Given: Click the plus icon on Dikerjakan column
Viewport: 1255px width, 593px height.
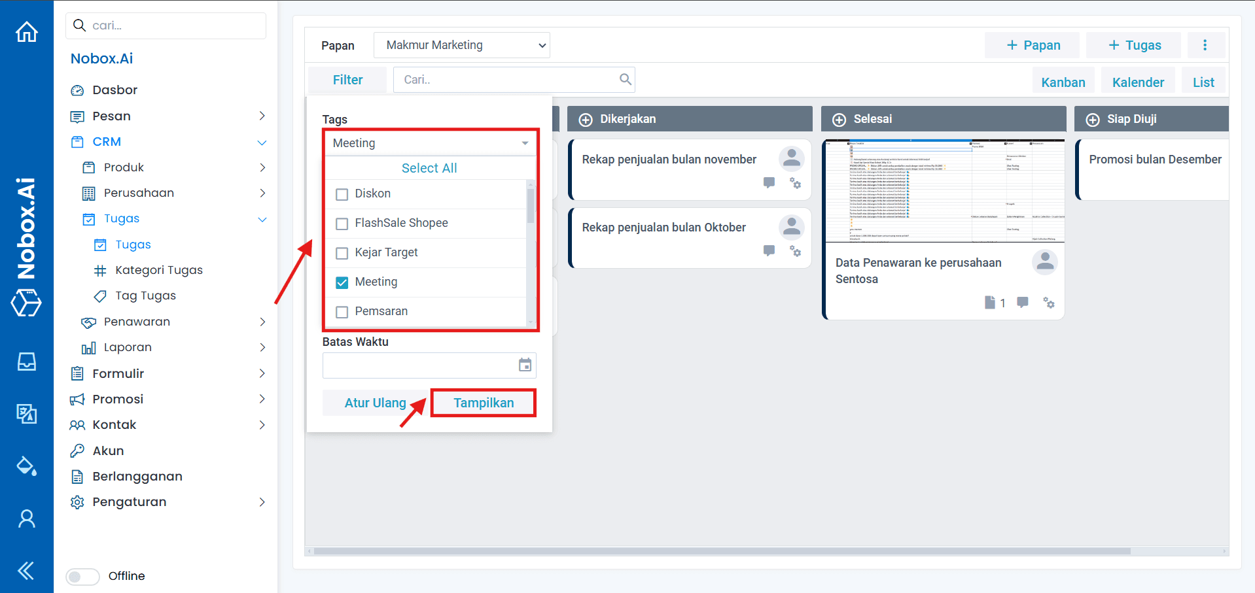Looking at the screenshot, I should click(x=586, y=120).
